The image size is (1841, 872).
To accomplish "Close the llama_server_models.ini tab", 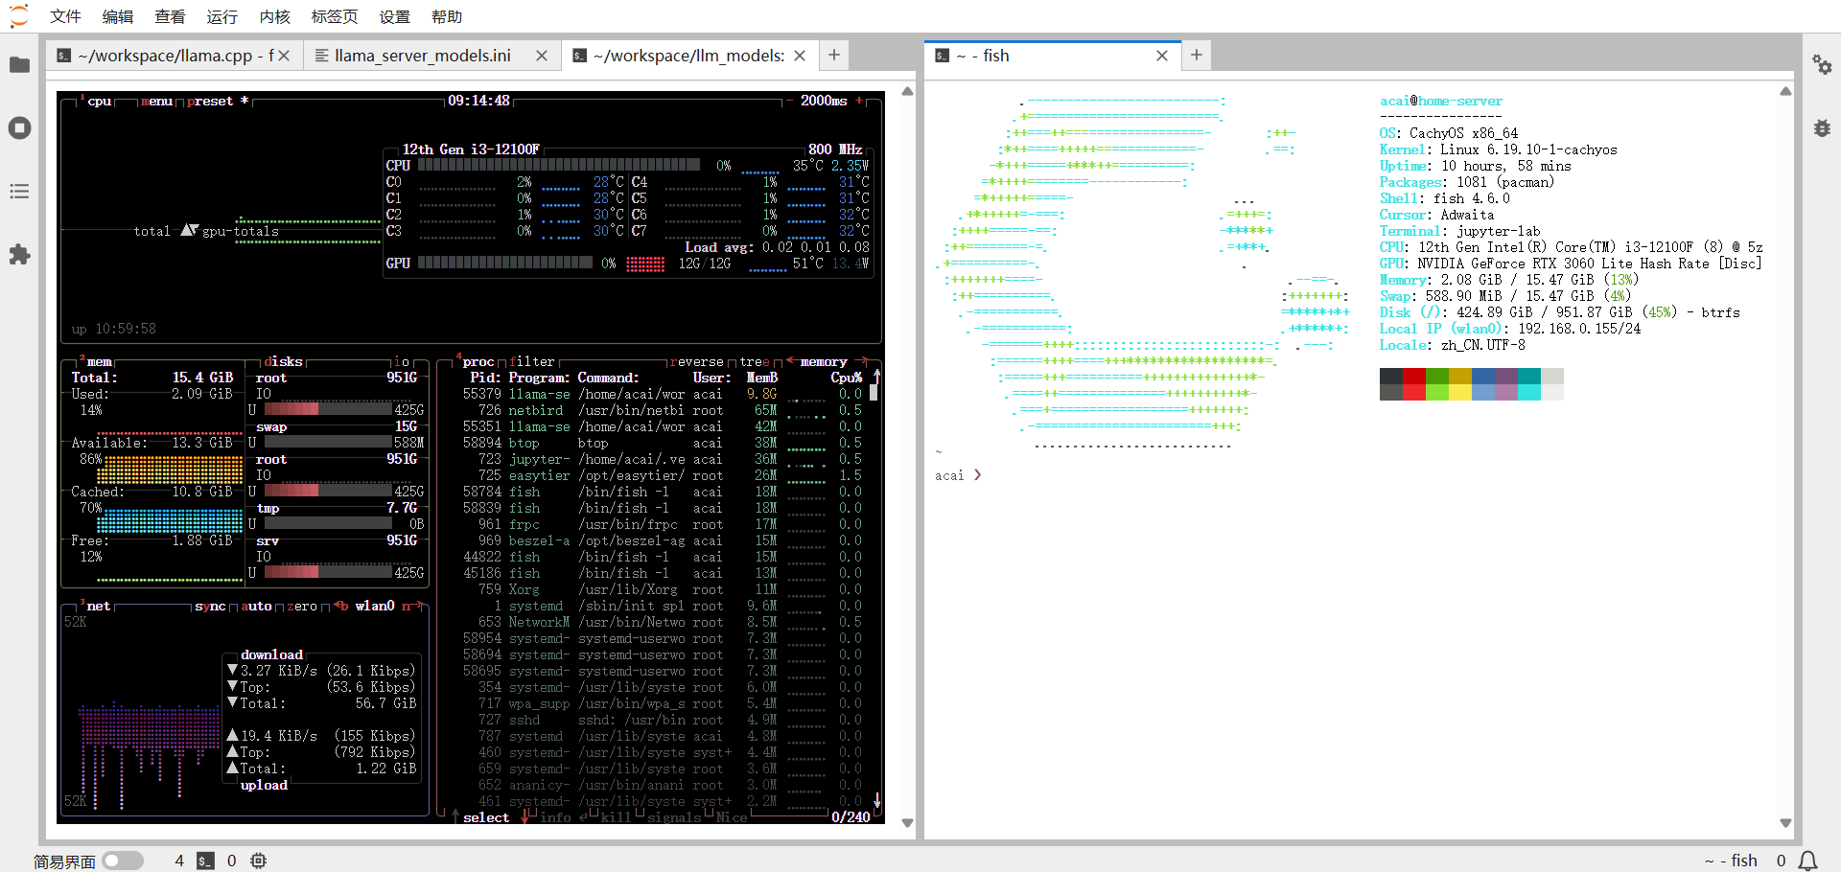I will click(x=542, y=56).
